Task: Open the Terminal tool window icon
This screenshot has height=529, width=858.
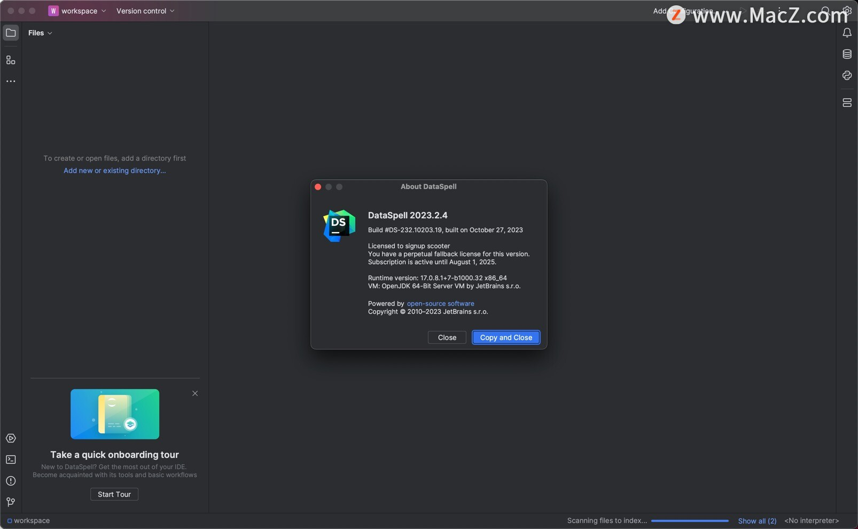Action: point(11,460)
